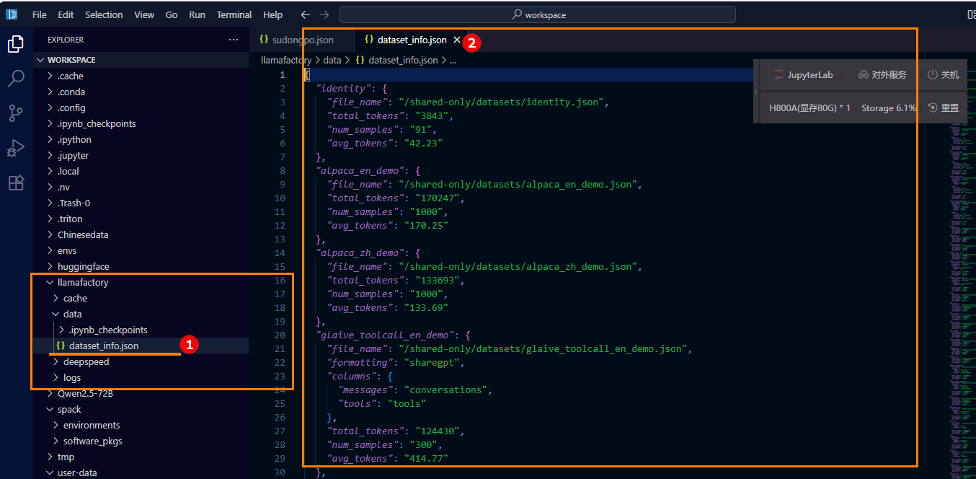Screen dimensions: 976x479
Task: Expand the deepspeed folder
Action: (x=86, y=361)
